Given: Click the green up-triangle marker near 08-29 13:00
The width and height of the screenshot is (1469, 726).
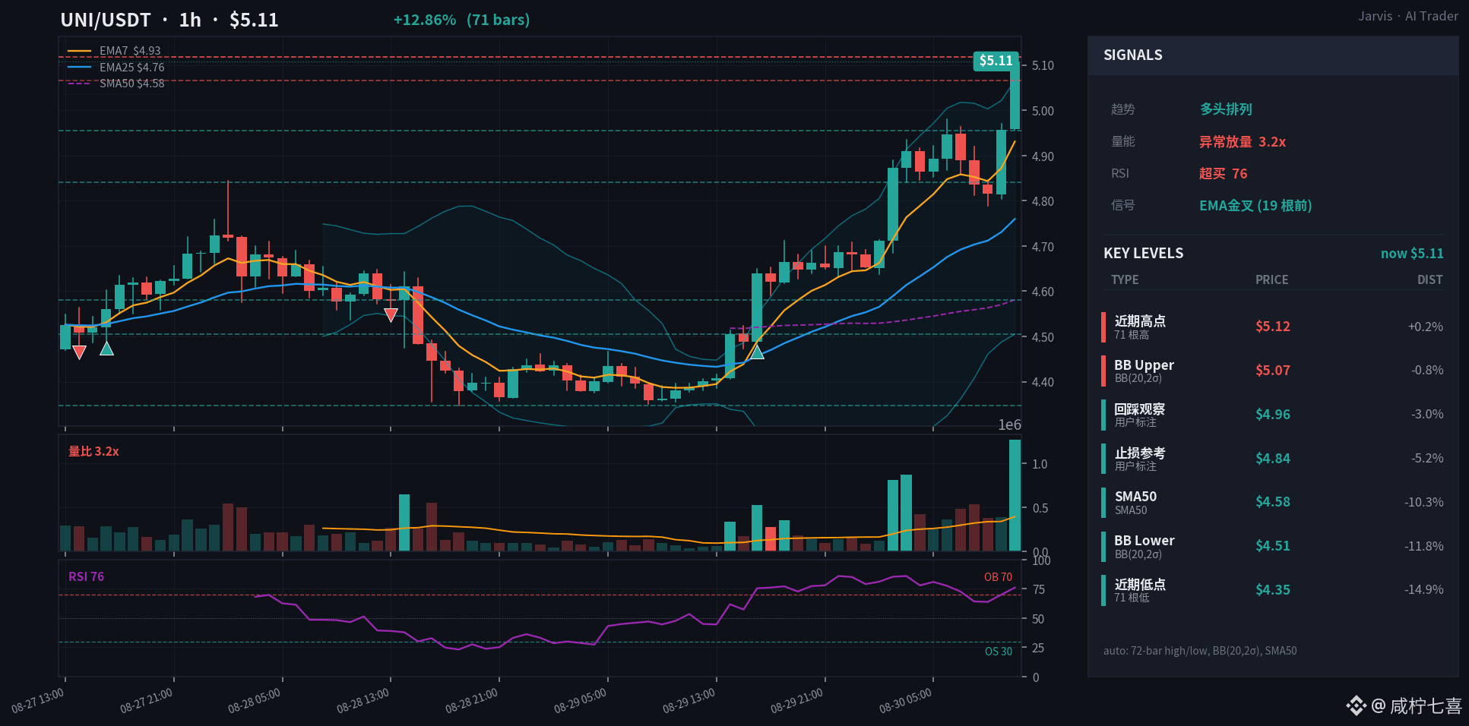Looking at the screenshot, I should click(x=757, y=352).
